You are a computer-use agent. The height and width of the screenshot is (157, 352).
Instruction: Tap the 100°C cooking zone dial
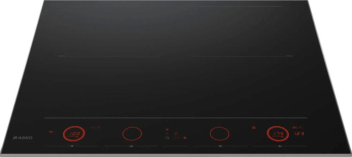coord(74,134)
